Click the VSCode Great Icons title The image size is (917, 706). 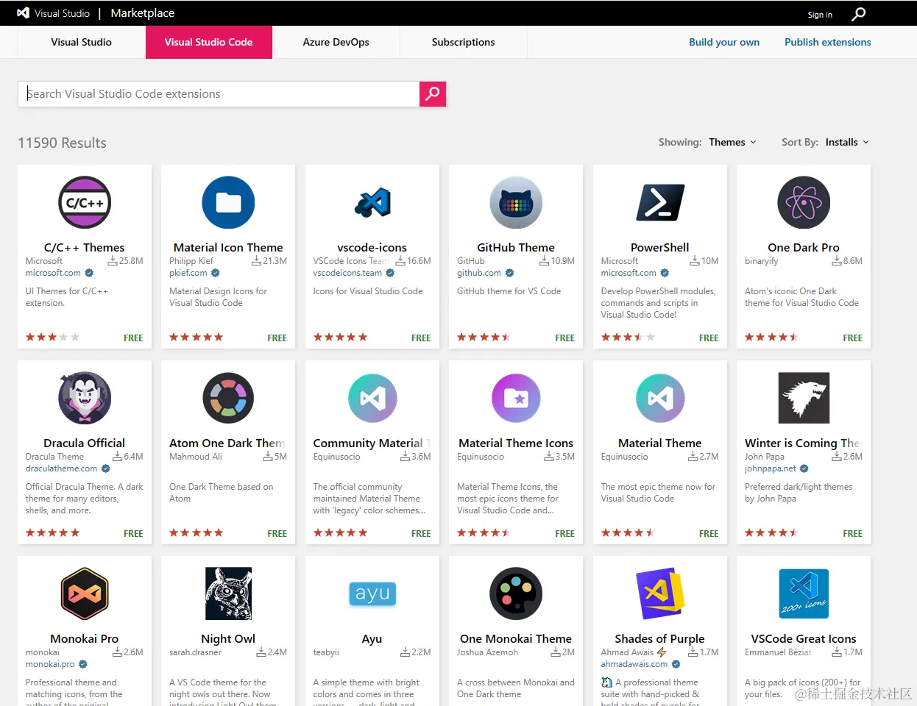coord(804,638)
